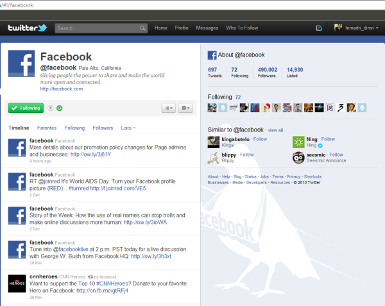Follow seesmic
This screenshot has height=306, width=385.
tap(336, 155)
